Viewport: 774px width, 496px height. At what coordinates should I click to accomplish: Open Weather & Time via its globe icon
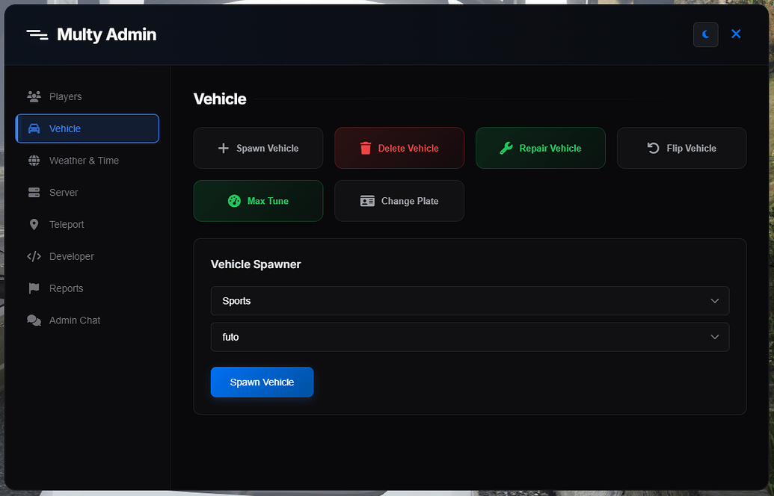click(x=34, y=160)
